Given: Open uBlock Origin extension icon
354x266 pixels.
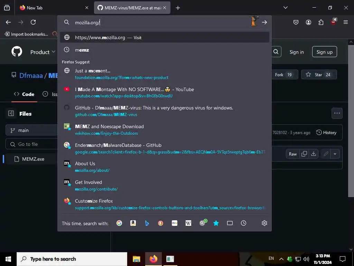Looking at the screenshot, I should [334, 22].
